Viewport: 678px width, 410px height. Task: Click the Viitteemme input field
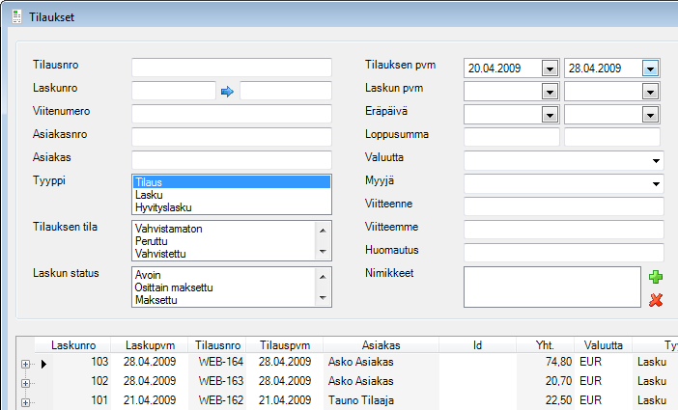(x=564, y=230)
